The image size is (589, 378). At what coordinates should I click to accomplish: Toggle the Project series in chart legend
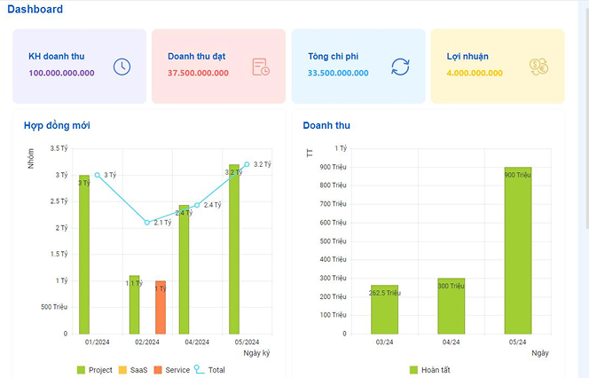[x=94, y=369]
